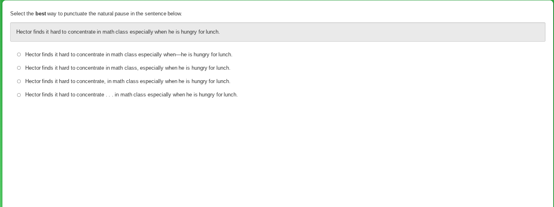Click 'lunch.' at end of the ellipsis option

click(231, 95)
